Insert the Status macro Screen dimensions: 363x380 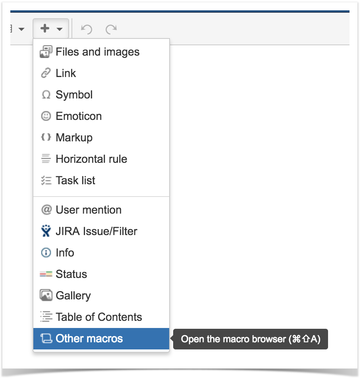pyautogui.click(x=101, y=274)
